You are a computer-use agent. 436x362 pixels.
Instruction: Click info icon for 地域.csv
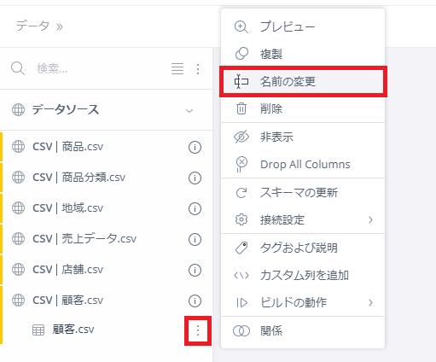[195, 208]
